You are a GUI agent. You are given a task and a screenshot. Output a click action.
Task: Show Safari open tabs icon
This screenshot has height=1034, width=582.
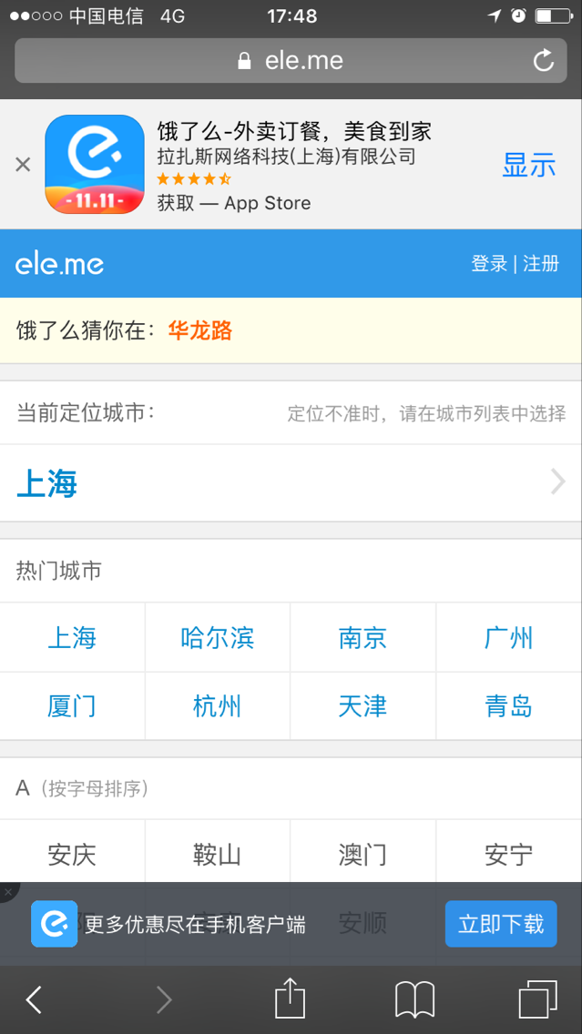[x=537, y=999]
